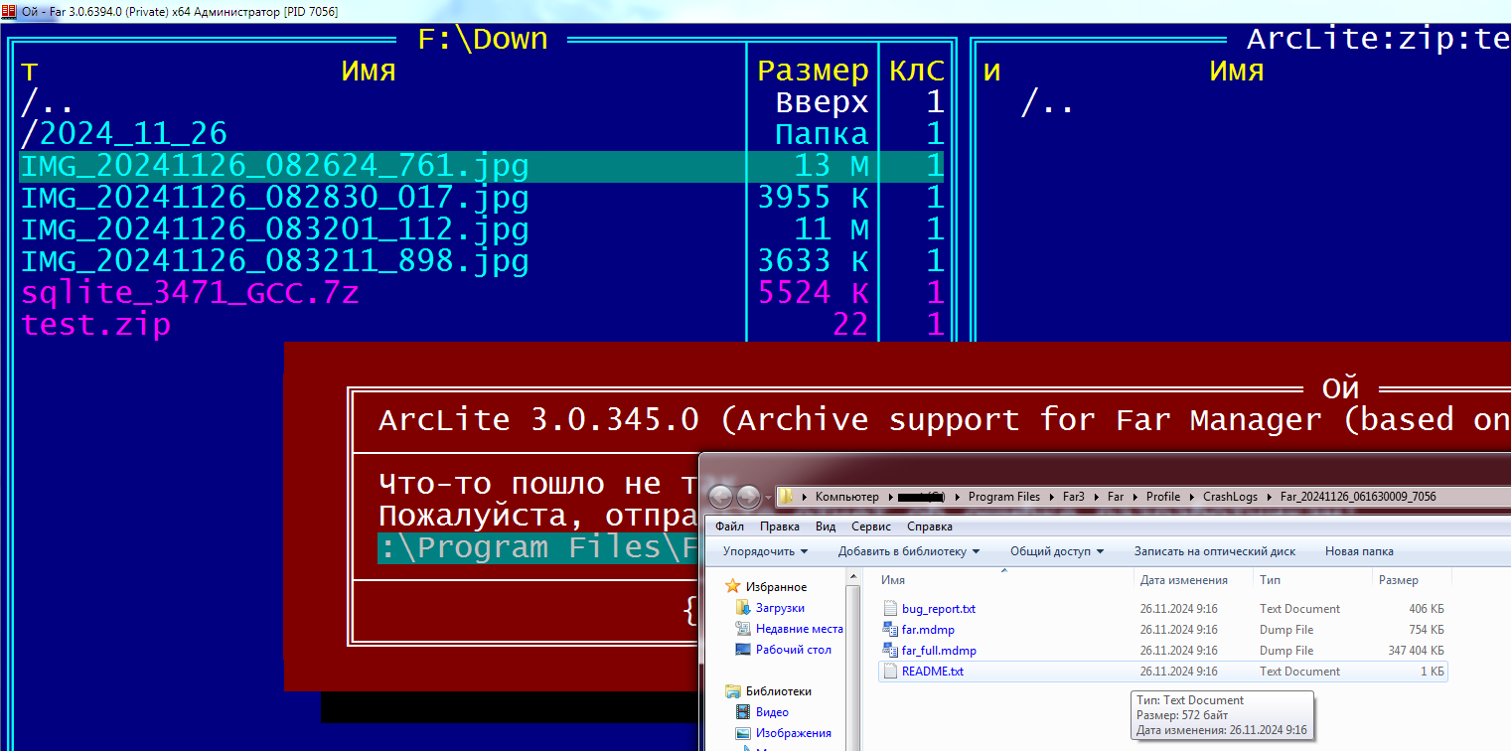Click the far_full.mdmp dump file icon
Screen dimensions: 1511x751
tap(890, 650)
